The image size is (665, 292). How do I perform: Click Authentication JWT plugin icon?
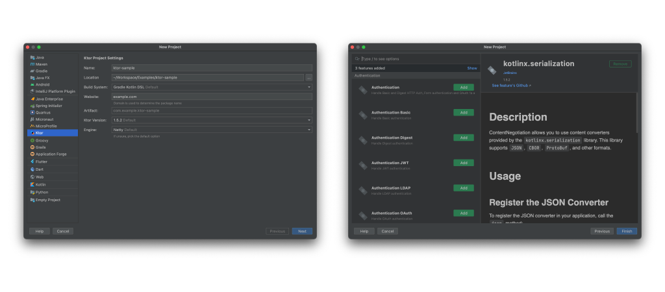[x=362, y=165]
